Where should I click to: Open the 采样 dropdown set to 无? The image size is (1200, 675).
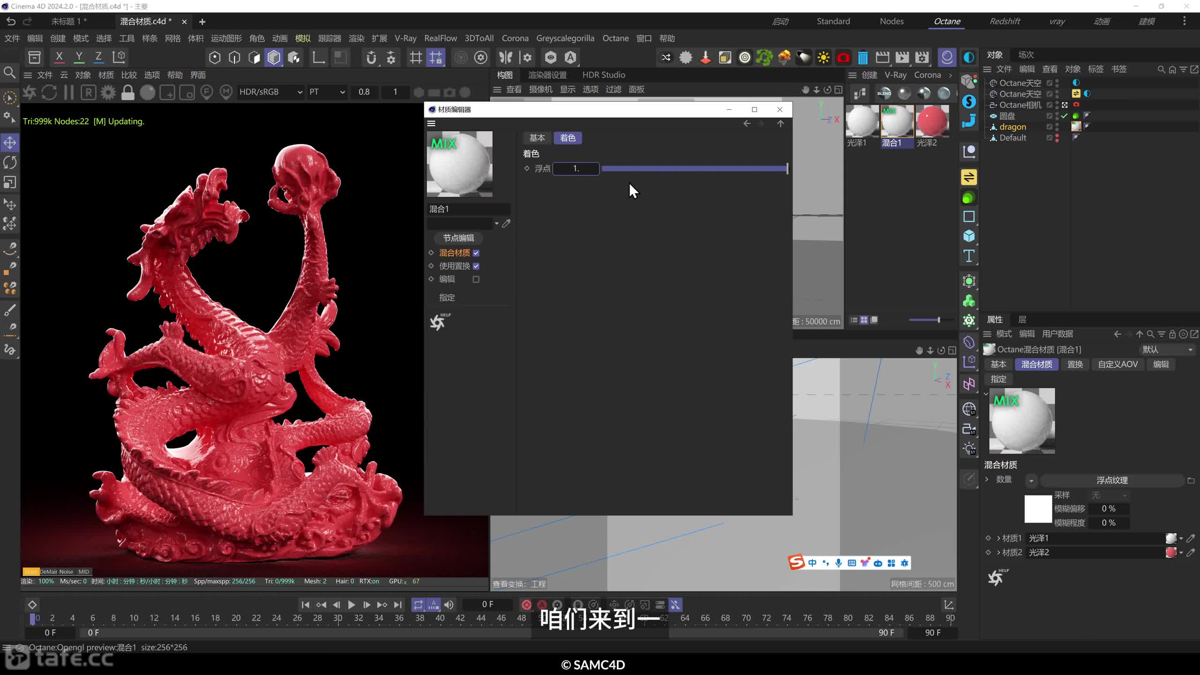point(1109,495)
